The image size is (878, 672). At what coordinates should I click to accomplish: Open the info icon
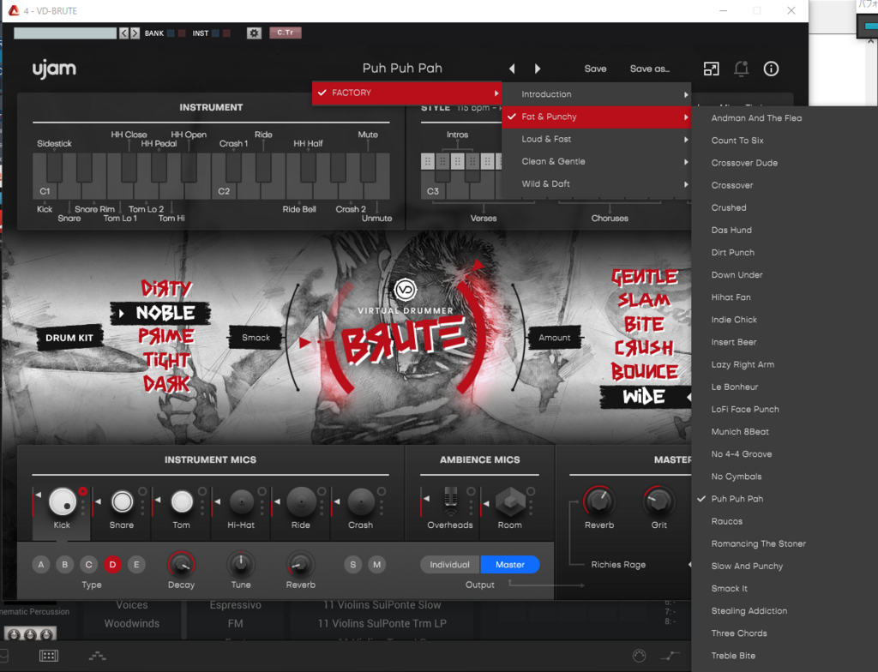point(771,69)
